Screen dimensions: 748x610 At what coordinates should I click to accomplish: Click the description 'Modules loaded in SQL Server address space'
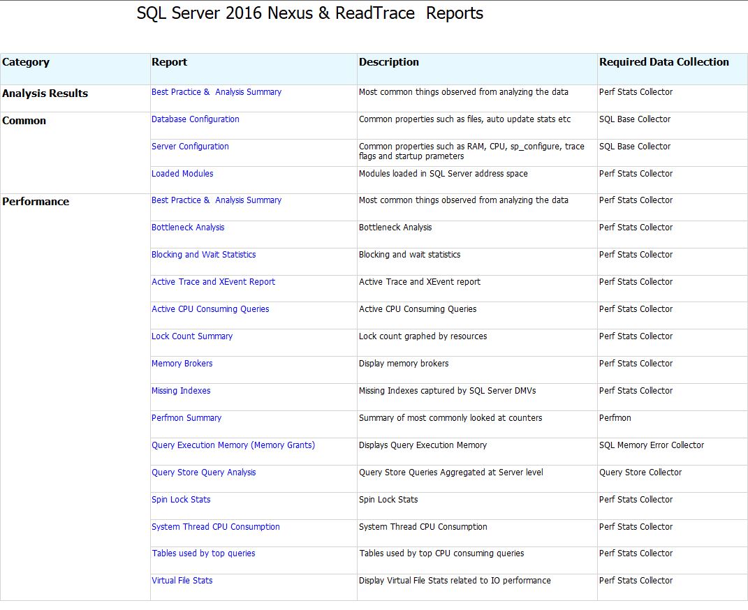tap(443, 174)
